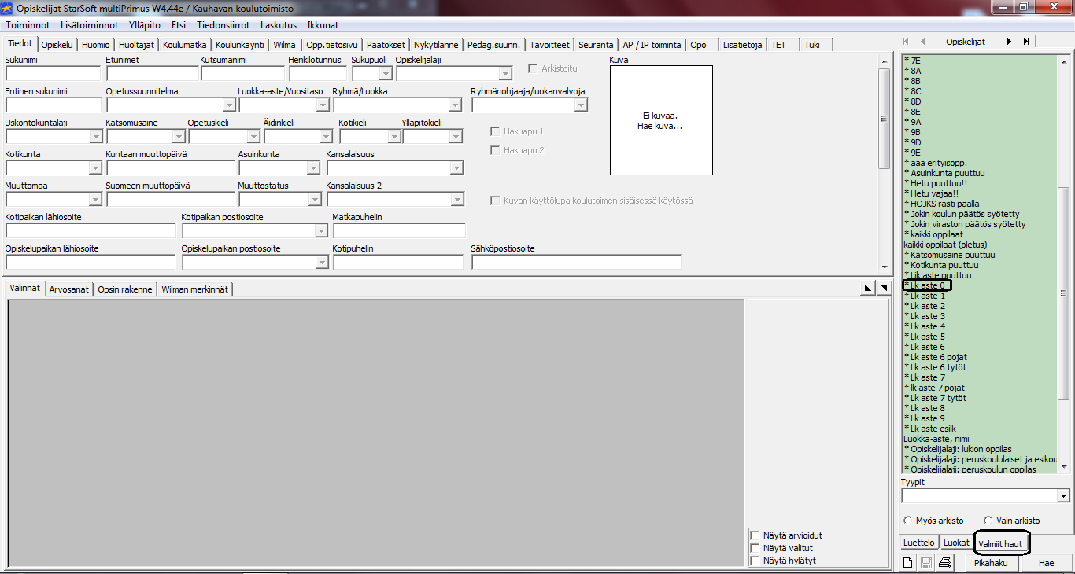Switch to the Wilma tab
Screen dimensions: 1075x574
click(x=284, y=45)
